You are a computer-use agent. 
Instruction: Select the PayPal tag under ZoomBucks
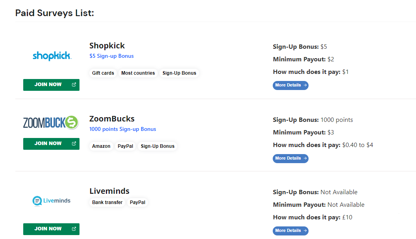pos(126,146)
